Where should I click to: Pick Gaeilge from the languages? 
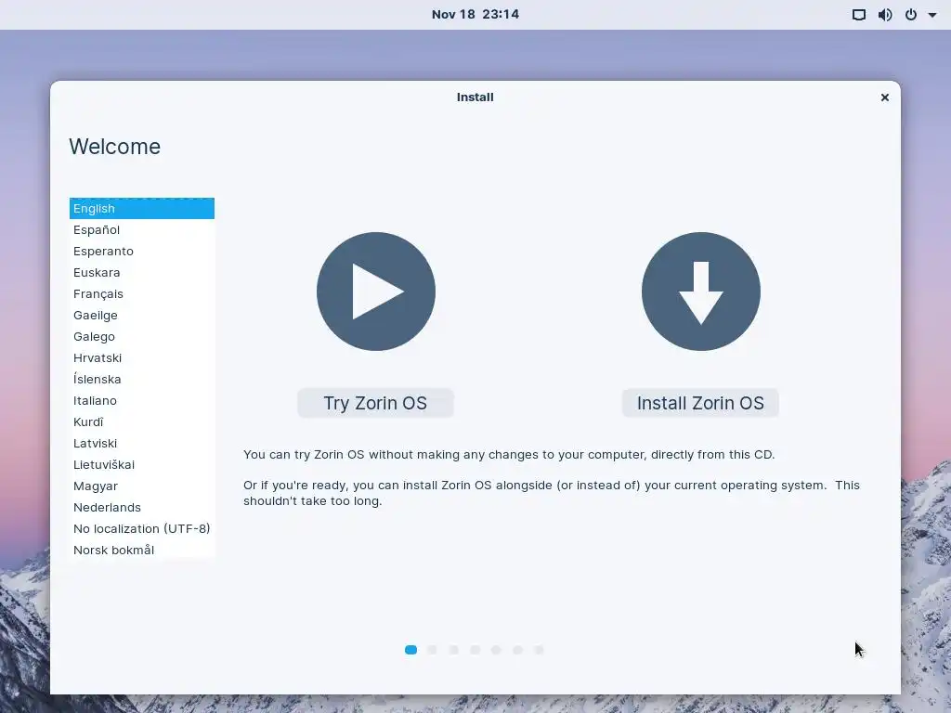[142, 316]
